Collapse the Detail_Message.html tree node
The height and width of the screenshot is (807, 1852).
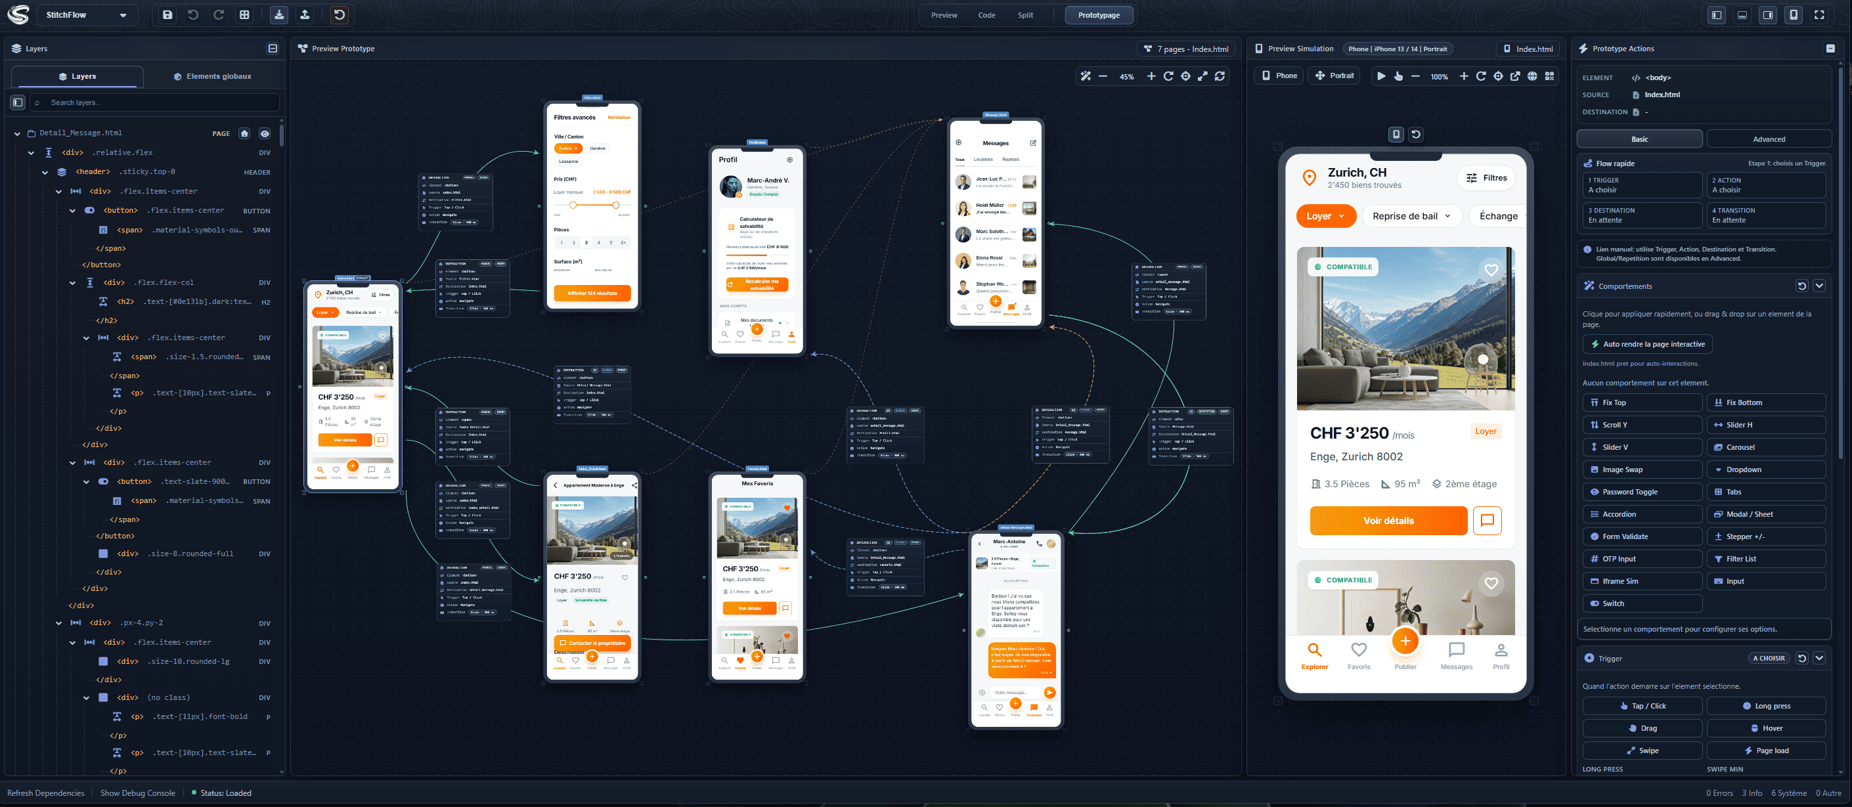[17, 133]
